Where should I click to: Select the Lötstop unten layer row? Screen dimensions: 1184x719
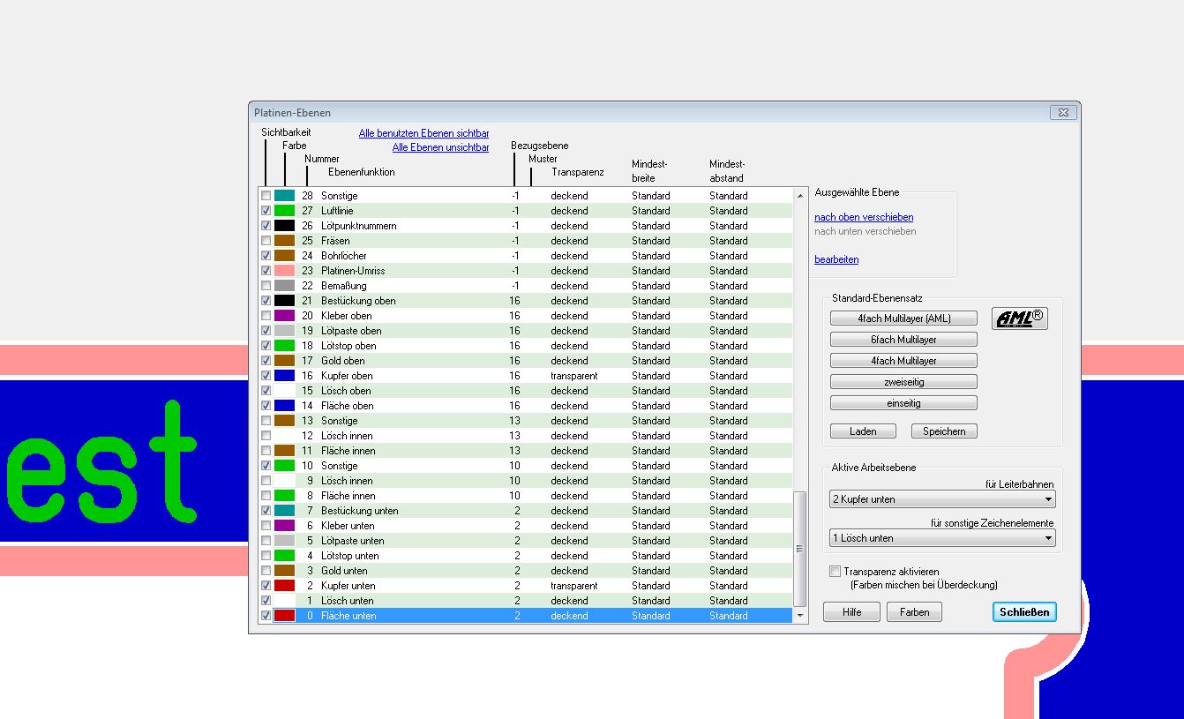pyautogui.click(x=526, y=556)
